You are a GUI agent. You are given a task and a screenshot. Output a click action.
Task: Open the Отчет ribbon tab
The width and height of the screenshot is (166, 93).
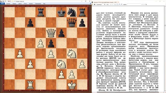tap(25, 4)
